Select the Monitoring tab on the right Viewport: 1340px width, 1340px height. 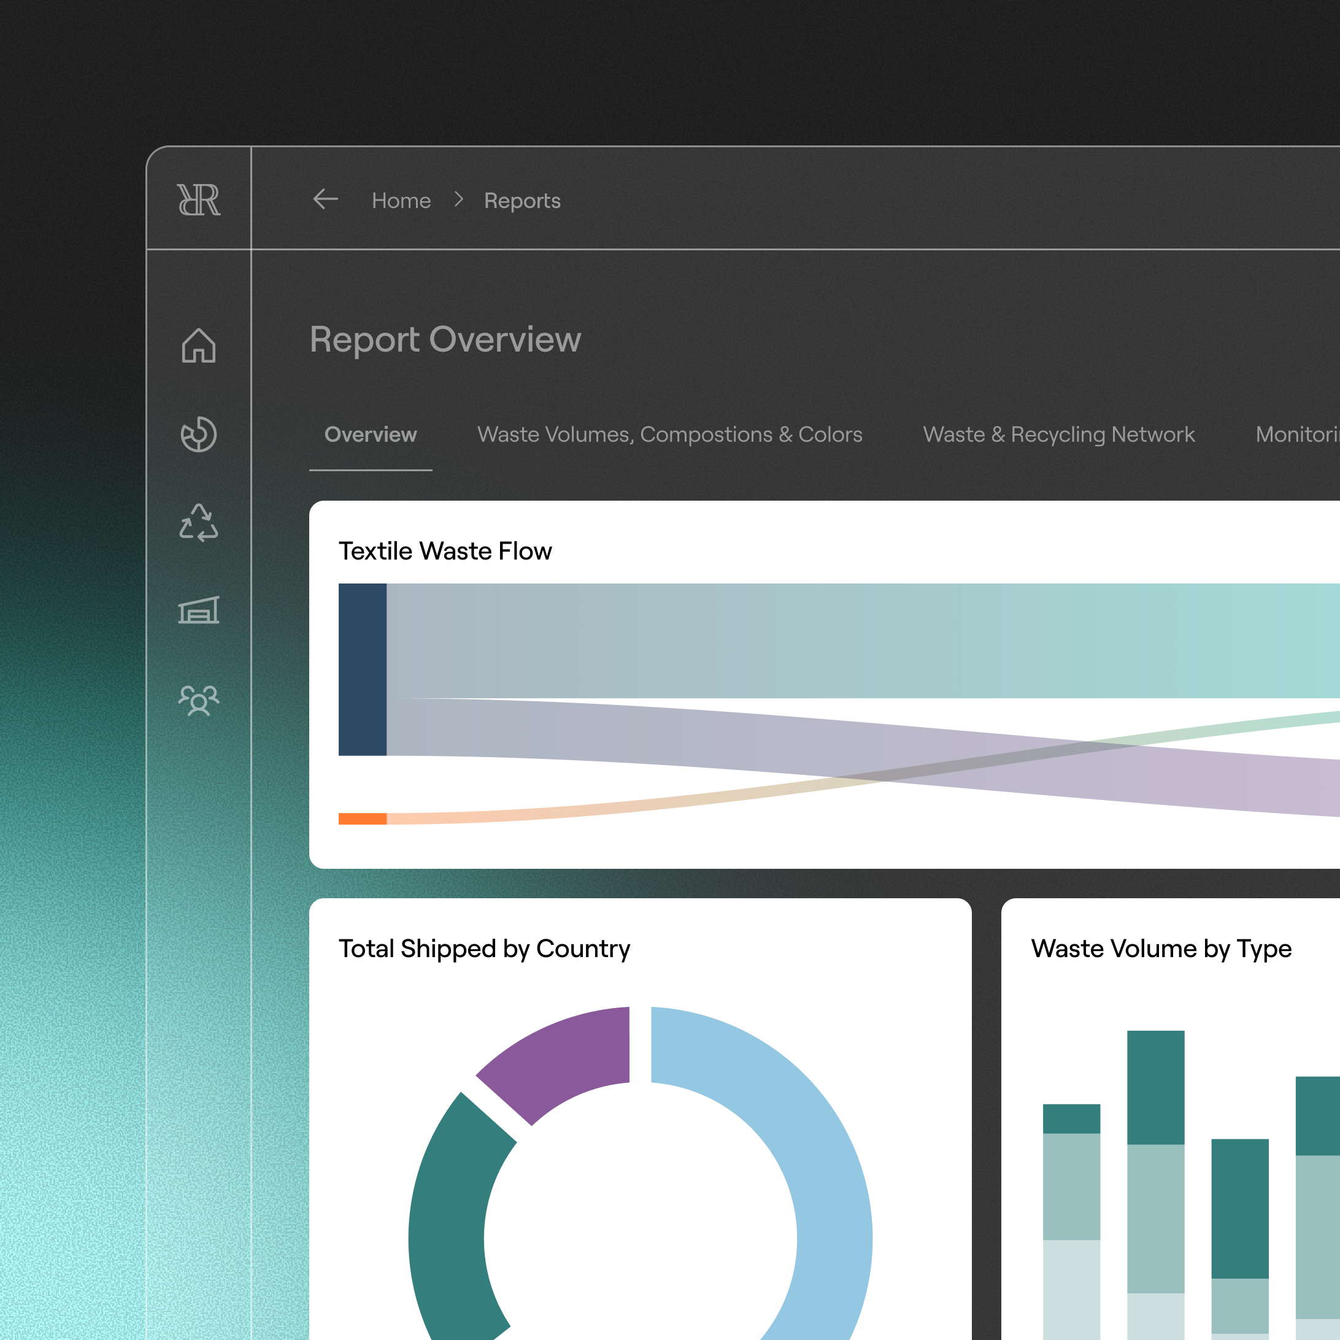click(1301, 435)
